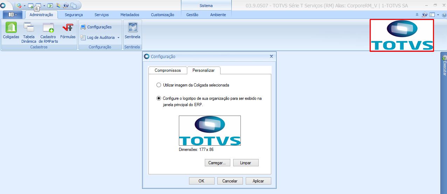The image size is (447, 194).
Task: Click the Dimensões: 177 x 86 text
Action: 196,150
